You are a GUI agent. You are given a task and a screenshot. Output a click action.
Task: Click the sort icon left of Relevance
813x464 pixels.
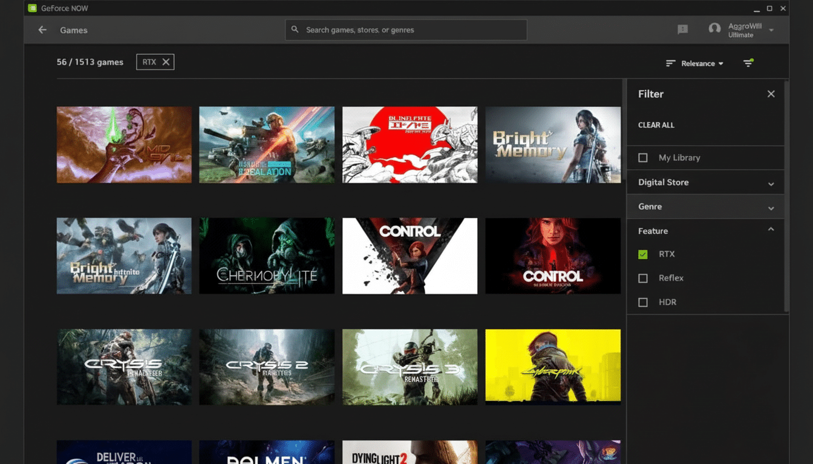point(670,63)
